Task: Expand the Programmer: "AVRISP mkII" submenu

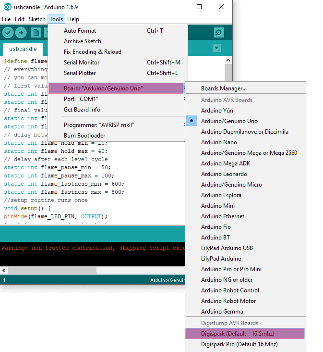Action: tap(117, 125)
